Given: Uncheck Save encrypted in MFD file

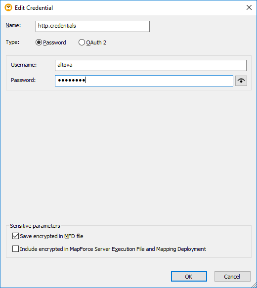Looking at the screenshot, I should (x=15, y=236).
